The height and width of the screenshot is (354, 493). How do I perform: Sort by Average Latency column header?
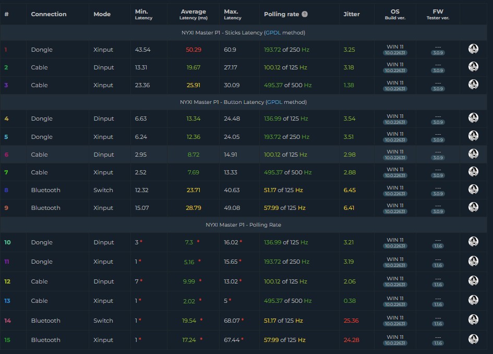click(194, 14)
